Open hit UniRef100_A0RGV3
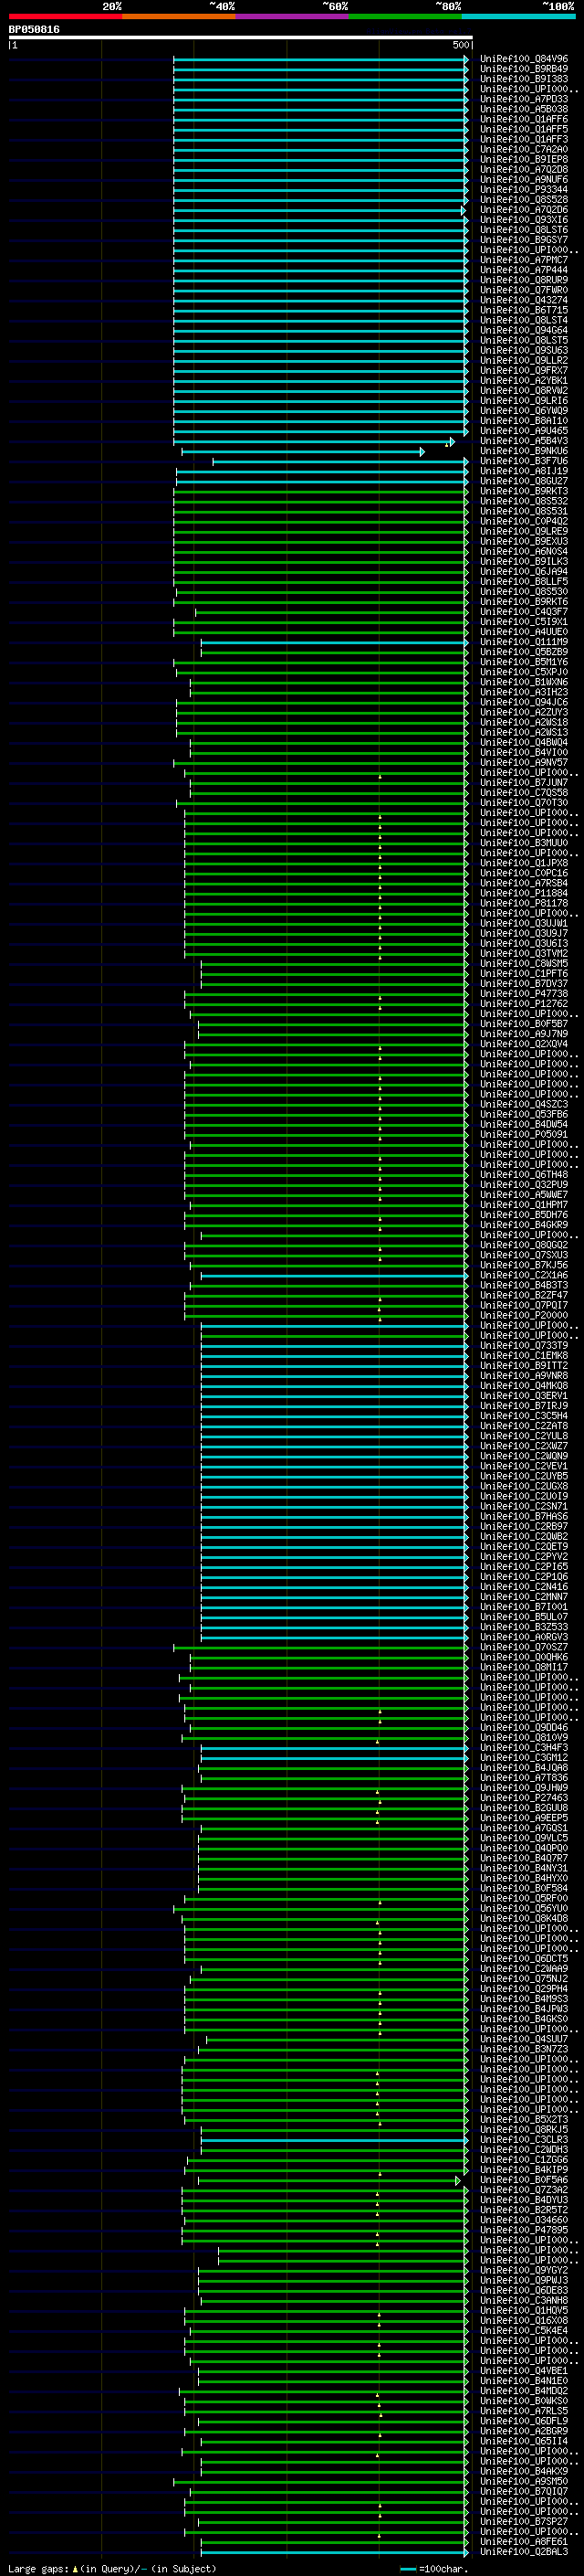584x2576 pixels. coord(524,1638)
